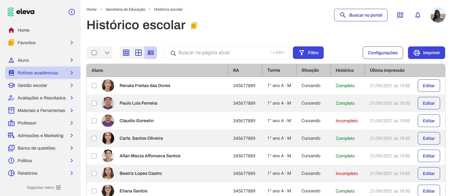Click the magnifier icon in the page search
Viewport: 453px width, 196px height.
pos(173,53)
